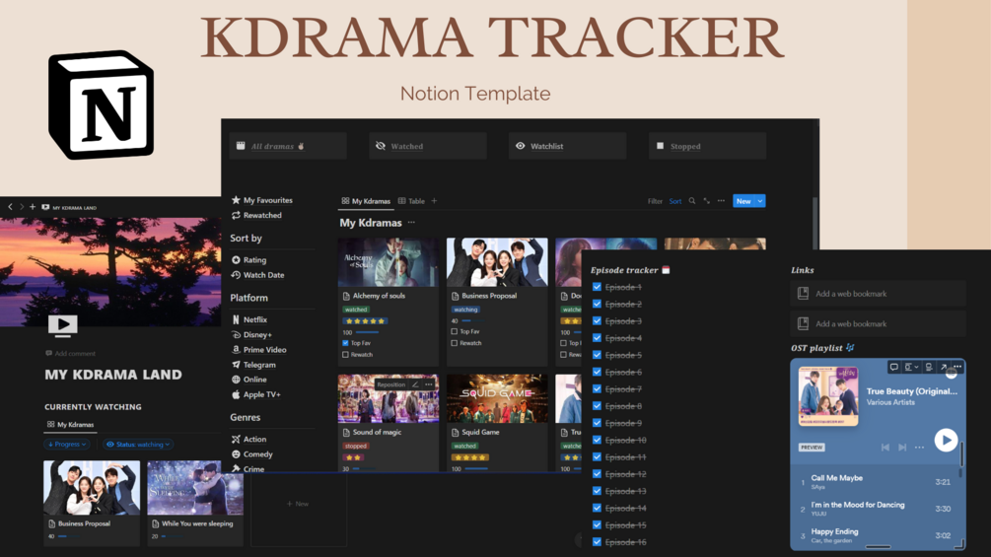The height and width of the screenshot is (557, 991).
Task: Open the Alchemy of souls card cover
Action: pyautogui.click(x=389, y=262)
